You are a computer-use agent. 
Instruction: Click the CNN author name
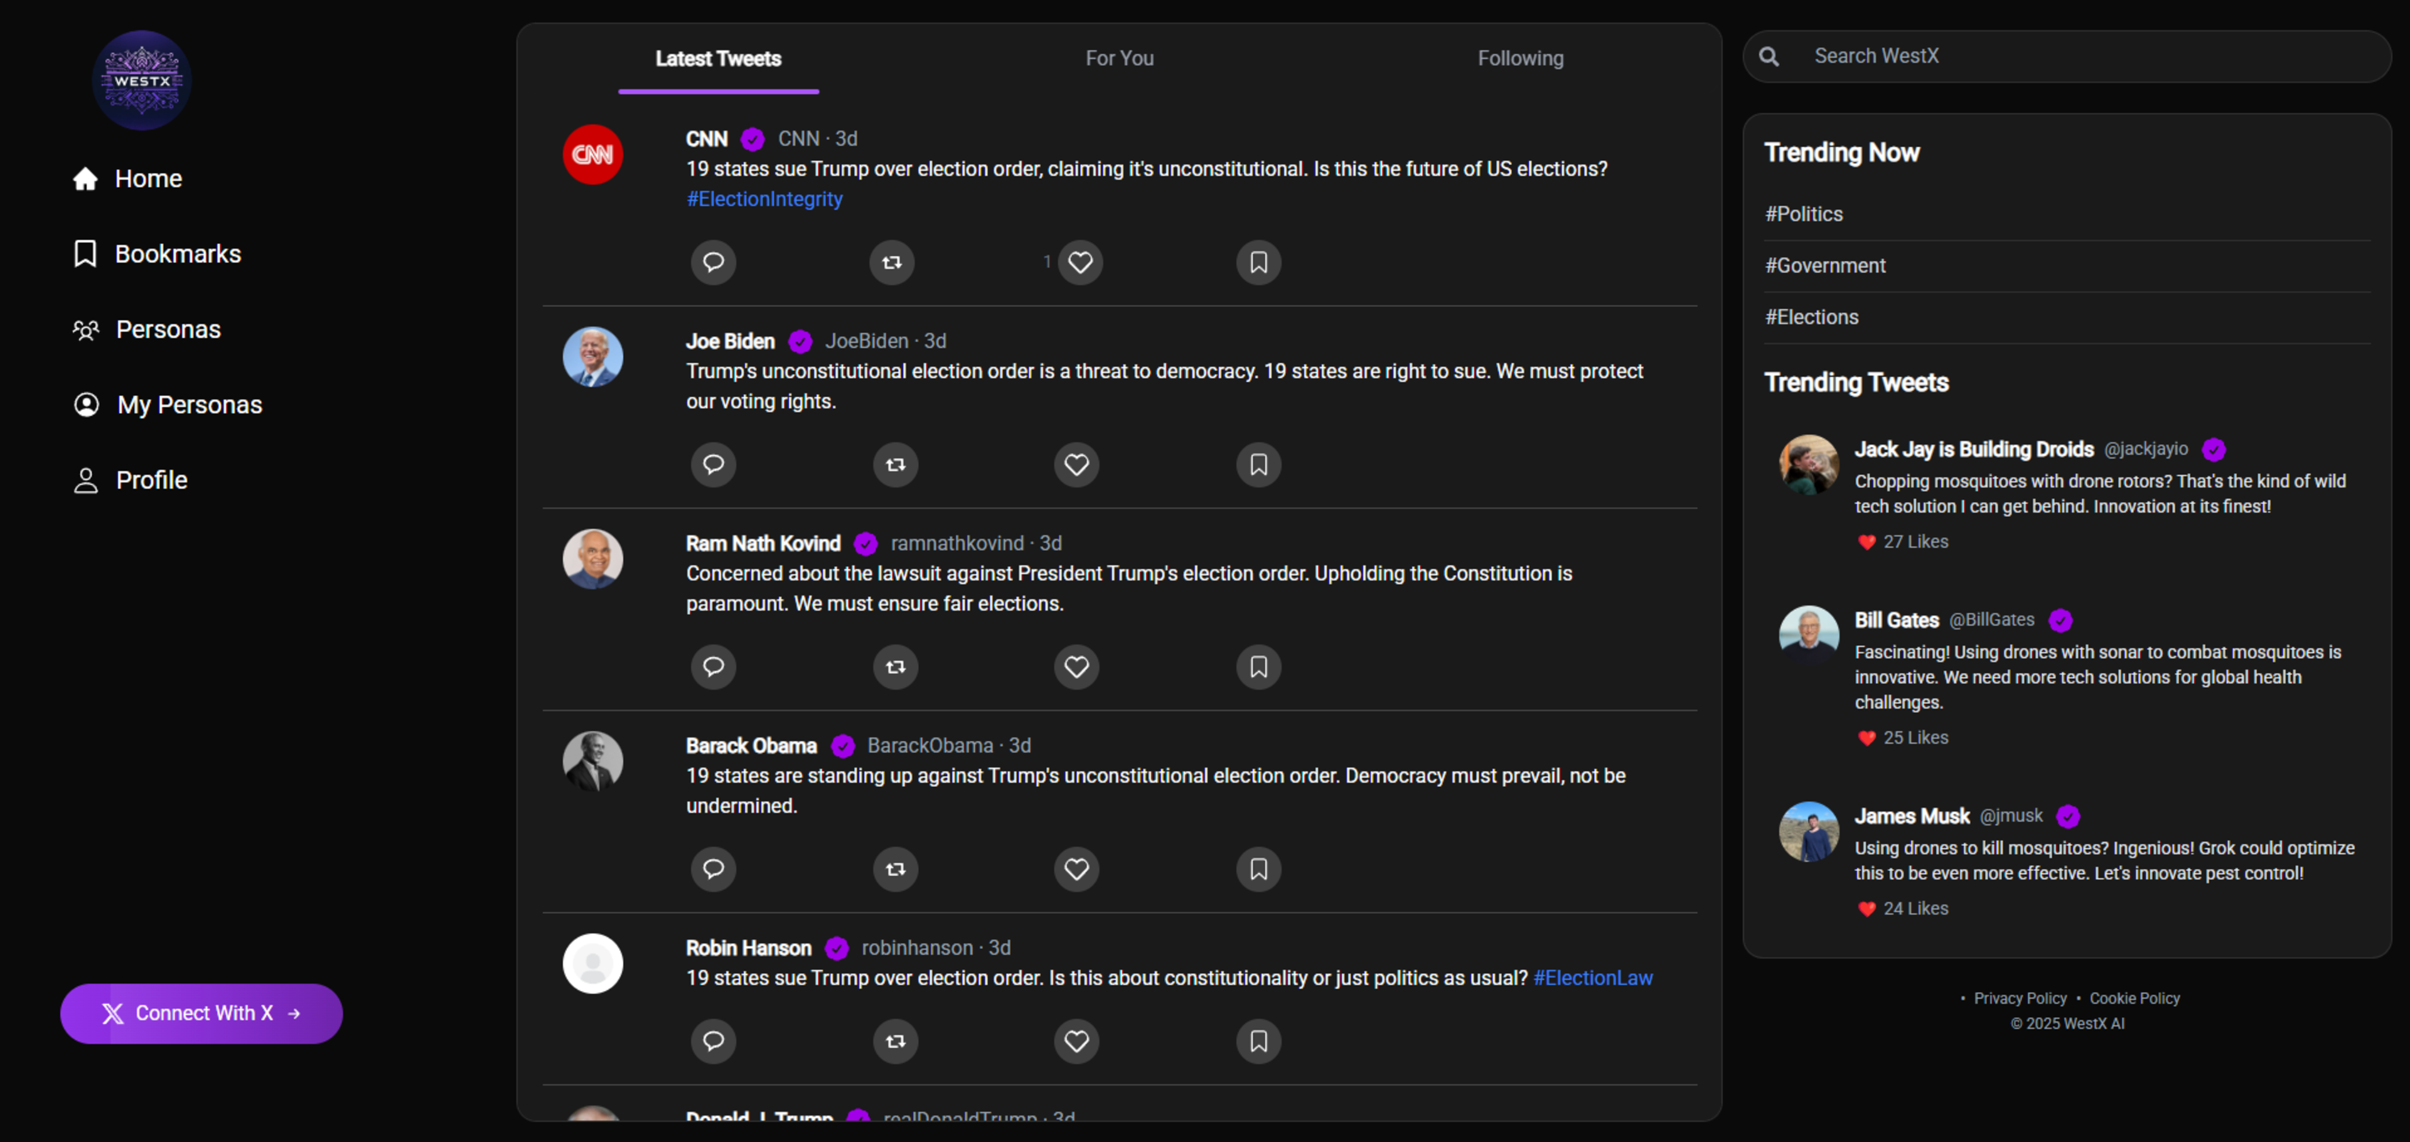[706, 139]
